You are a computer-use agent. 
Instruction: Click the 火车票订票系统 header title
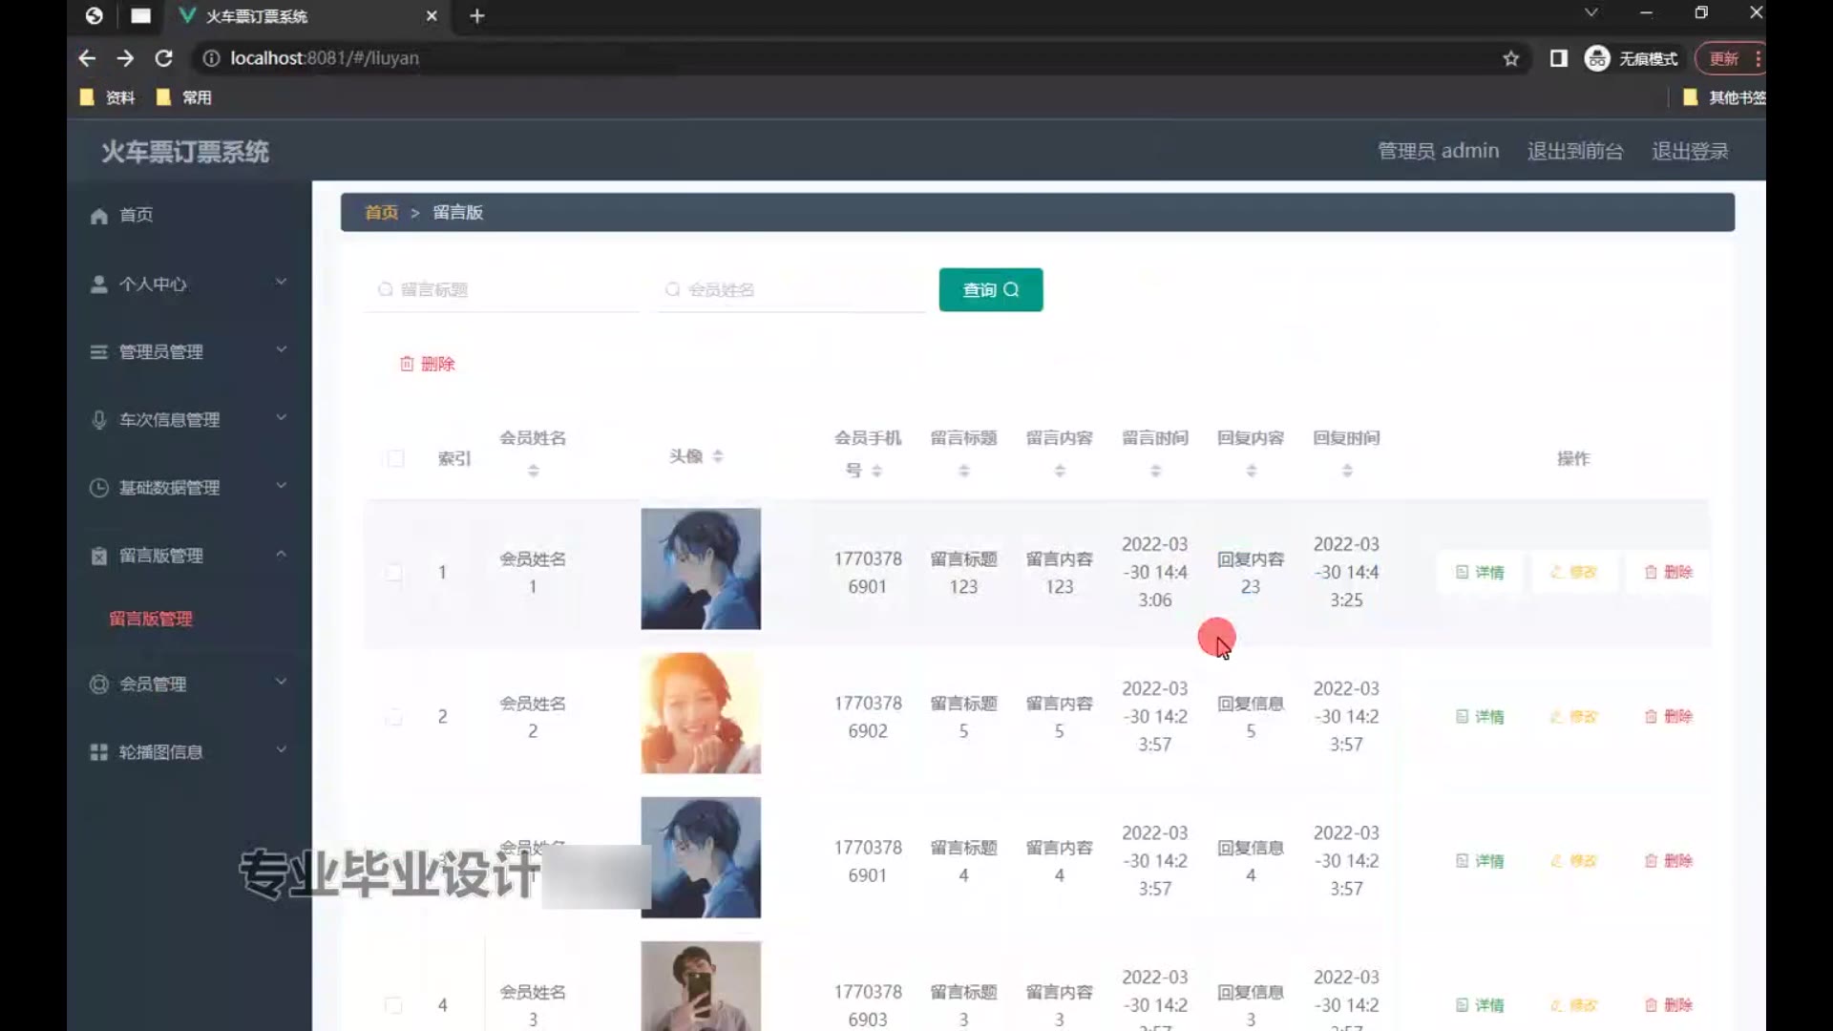pyautogui.click(x=185, y=152)
